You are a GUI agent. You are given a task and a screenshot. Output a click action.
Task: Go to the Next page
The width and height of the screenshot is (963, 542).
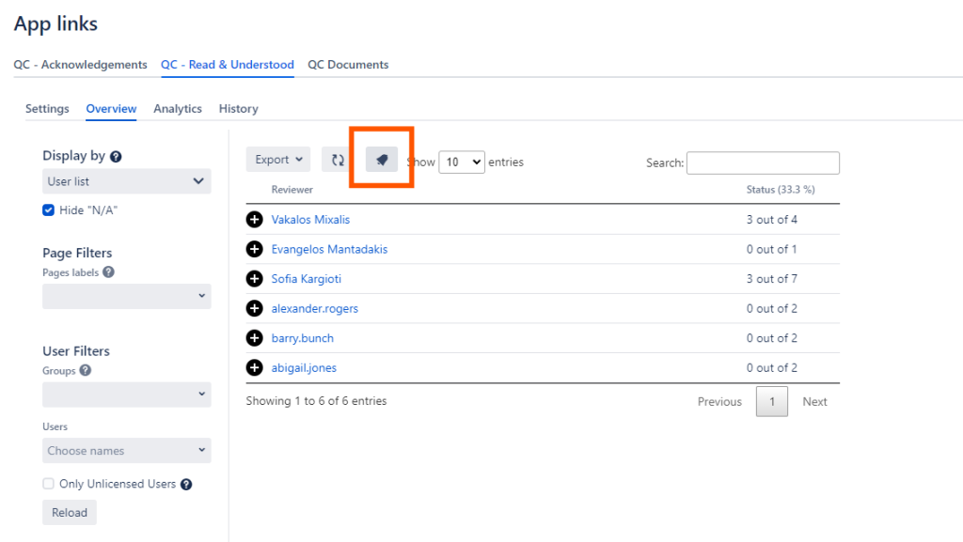814,402
